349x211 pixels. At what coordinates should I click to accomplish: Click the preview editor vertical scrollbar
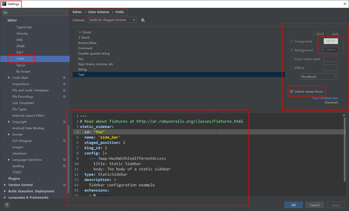pyautogui.click(x=345, y=149)
